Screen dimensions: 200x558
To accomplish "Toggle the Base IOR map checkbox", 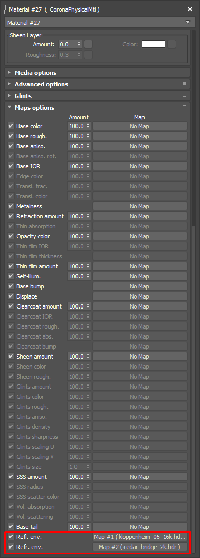I will click(11, 166).
